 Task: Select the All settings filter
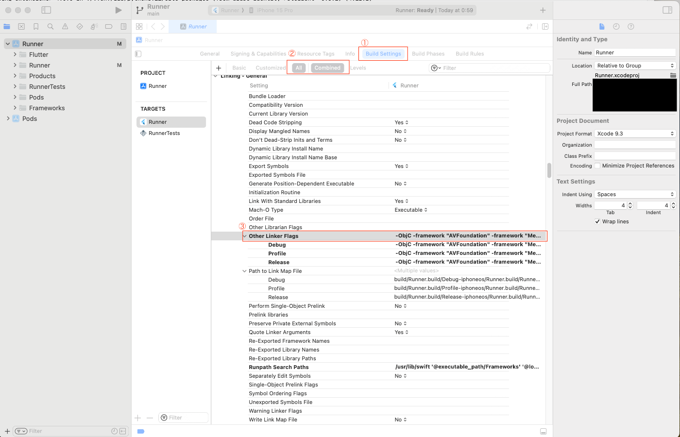[299, 68]
